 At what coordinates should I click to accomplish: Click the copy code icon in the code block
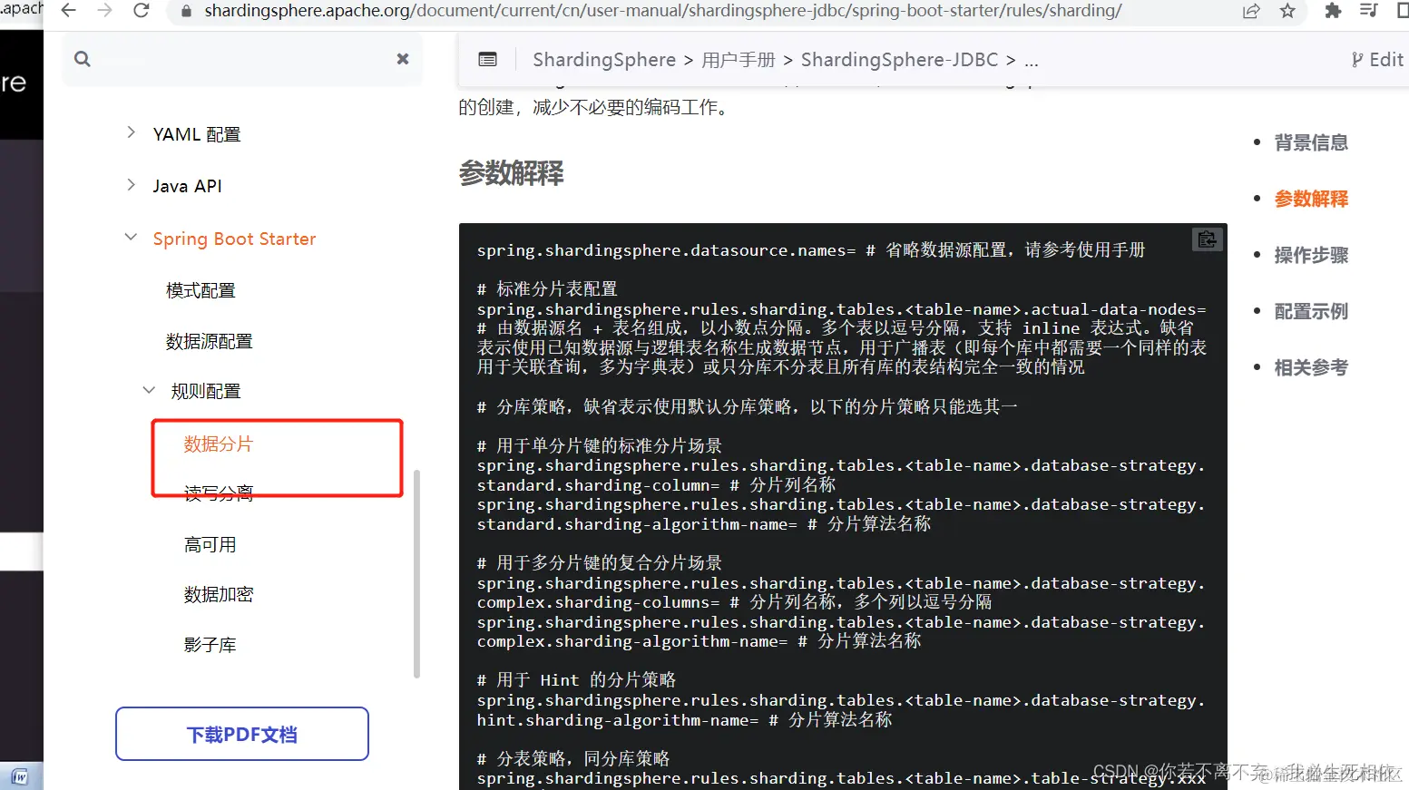point(1207,239)
